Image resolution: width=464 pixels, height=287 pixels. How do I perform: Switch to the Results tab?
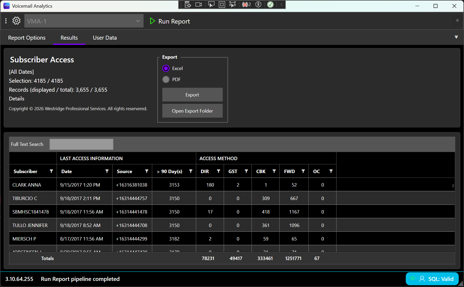tap(69, 38)
